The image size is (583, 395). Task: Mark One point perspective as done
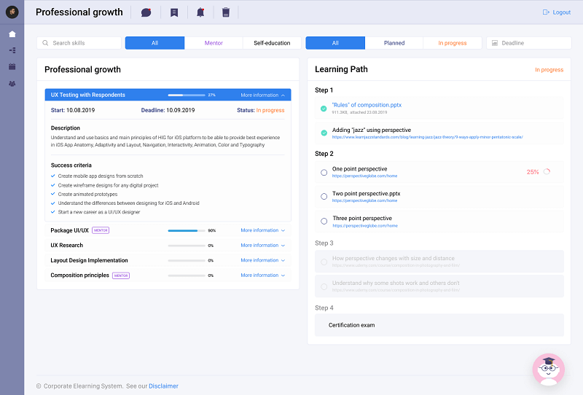coord(324,173)
